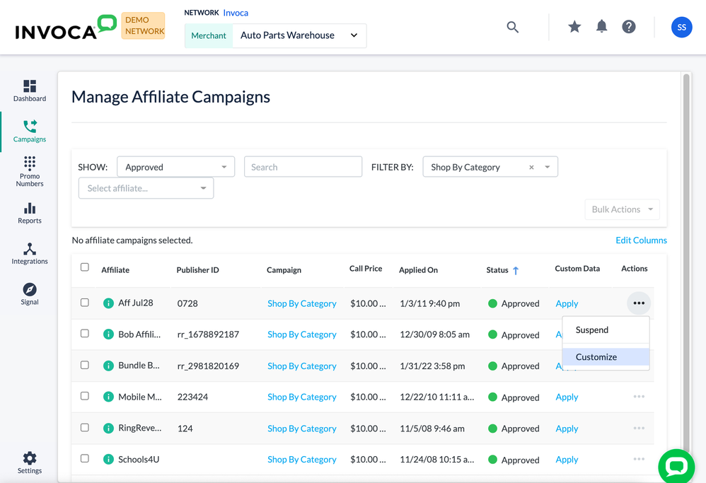Open actions menu for Schools4U row
Viewport: 706px width, 483px height.
pyautogui.click(x=639, y=459)
